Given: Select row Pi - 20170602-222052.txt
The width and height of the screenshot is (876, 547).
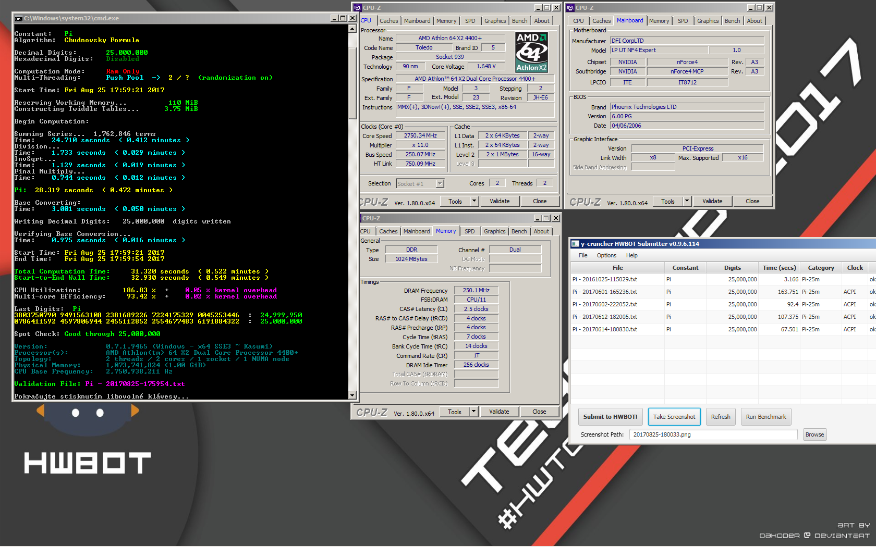Looking at the screenshot, I should click(723, 304).
